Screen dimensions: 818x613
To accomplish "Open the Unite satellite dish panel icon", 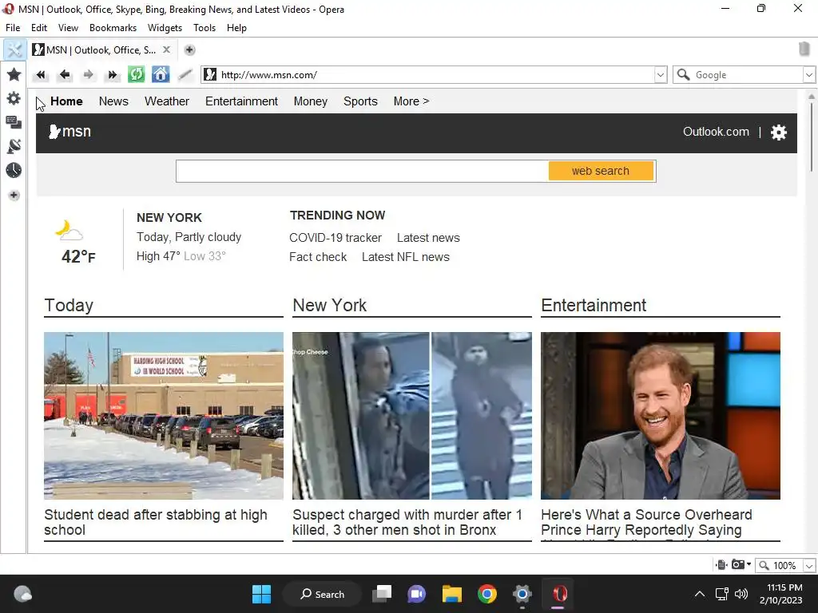I will click(x=14, y=147).
